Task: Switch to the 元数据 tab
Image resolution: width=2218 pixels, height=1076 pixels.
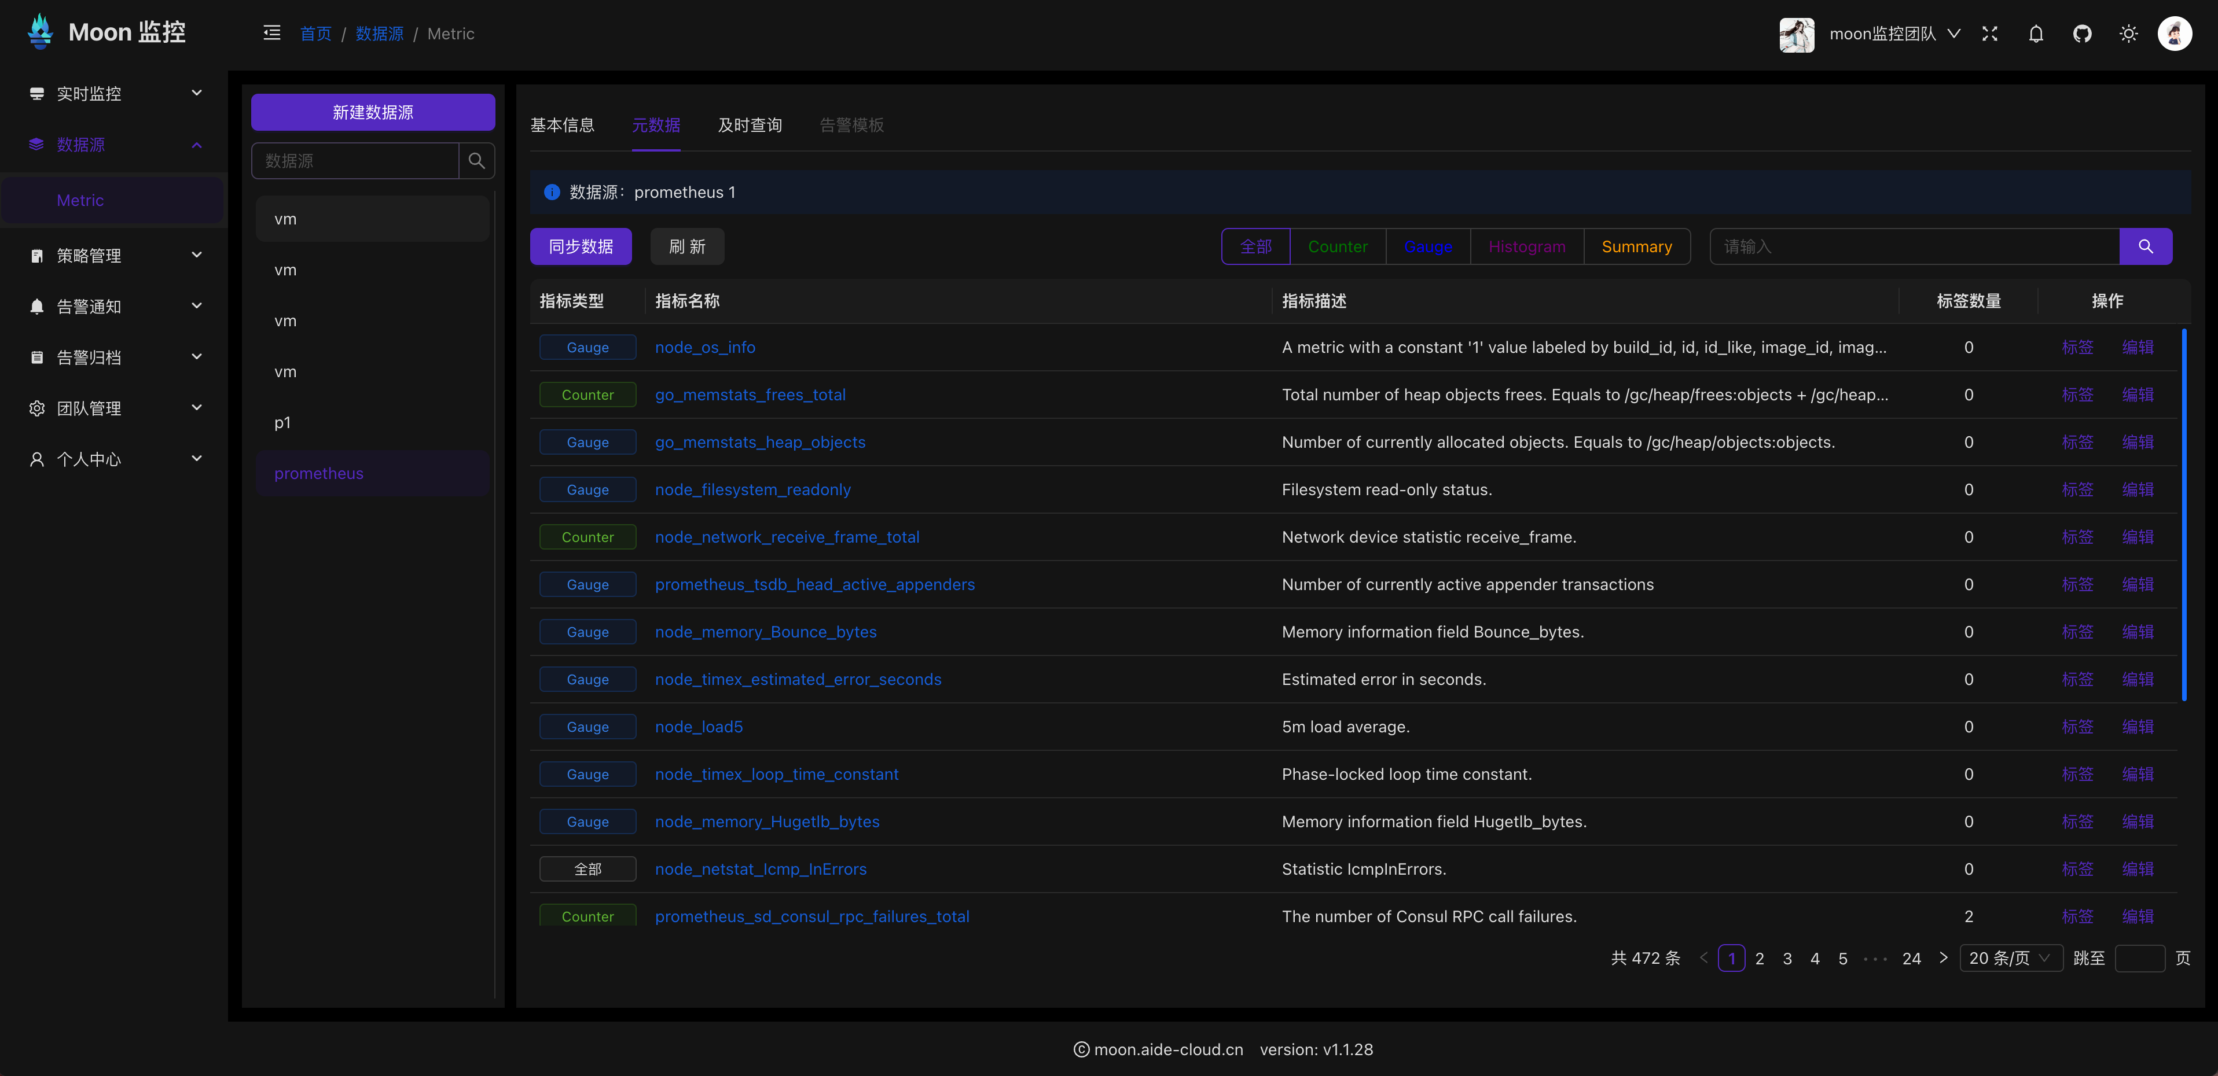Action: coord(656,125)
